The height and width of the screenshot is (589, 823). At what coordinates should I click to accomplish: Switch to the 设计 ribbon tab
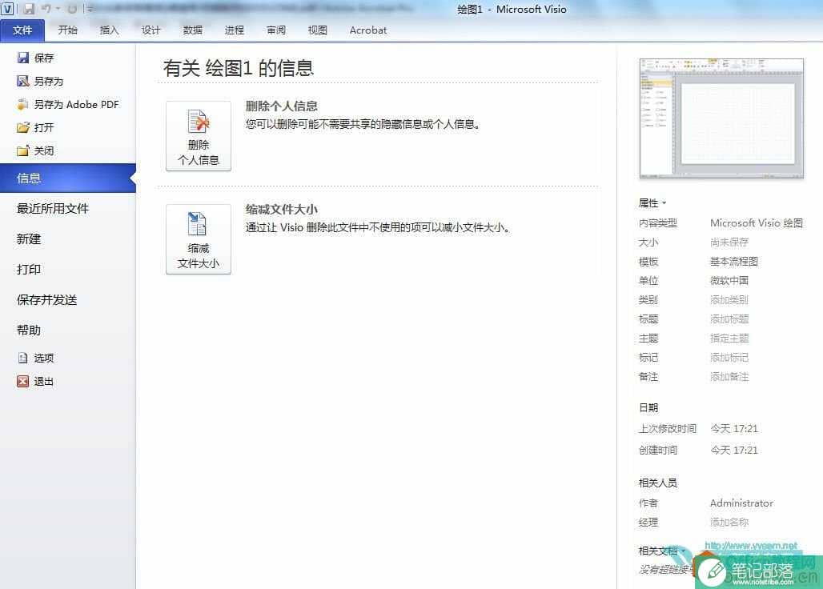click(x=151, y=30)
